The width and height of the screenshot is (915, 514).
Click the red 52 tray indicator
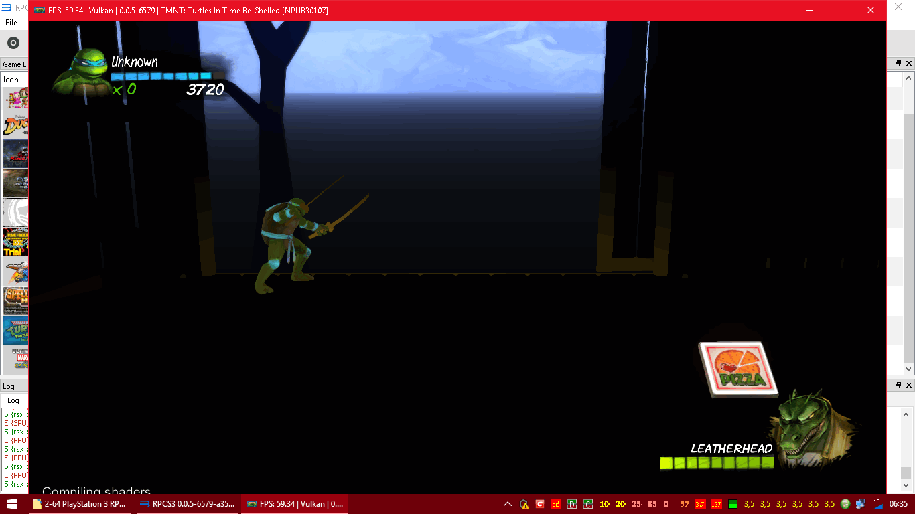pyautogui.click(x=555, y=504)
